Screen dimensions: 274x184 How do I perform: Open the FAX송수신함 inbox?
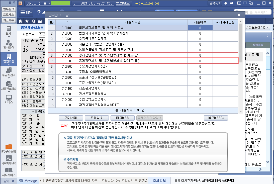[x=9, y=148]
